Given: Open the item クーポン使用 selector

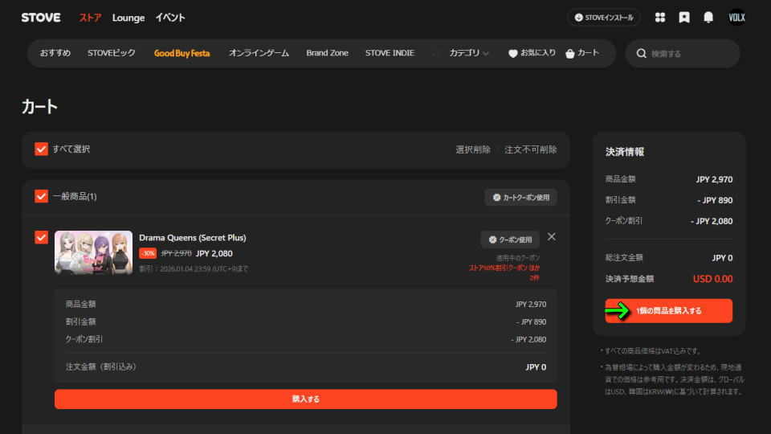Looking at the screenshot, I should tap(510, 240).
